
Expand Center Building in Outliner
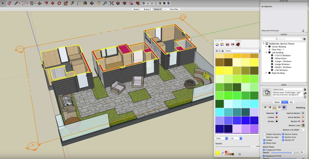pyautogui.click(x=266, y=47)
